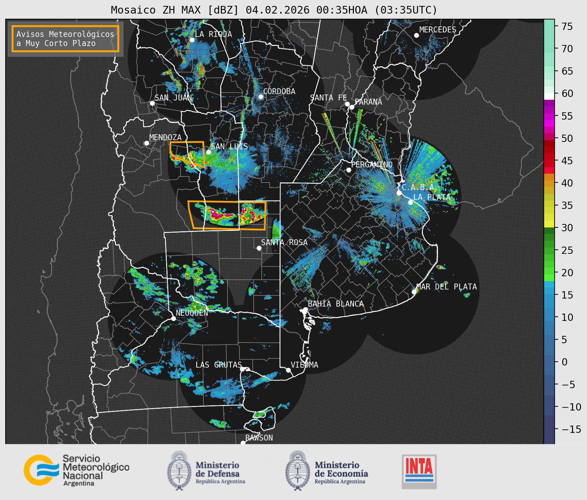Click the MAR DEL PLATA city label
This screenshot has height=500, width=587.
coord(446,287)
